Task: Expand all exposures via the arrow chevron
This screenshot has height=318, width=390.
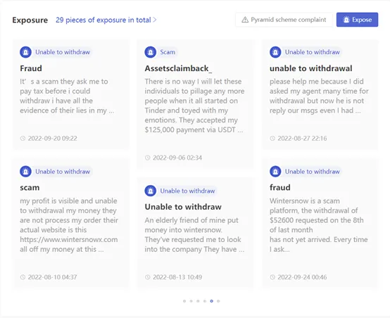Action: point(155,20)
